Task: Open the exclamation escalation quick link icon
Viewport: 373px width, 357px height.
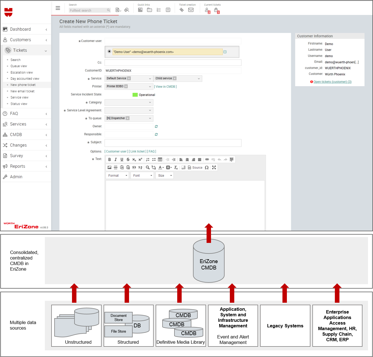Action: [x=168, y=10]
